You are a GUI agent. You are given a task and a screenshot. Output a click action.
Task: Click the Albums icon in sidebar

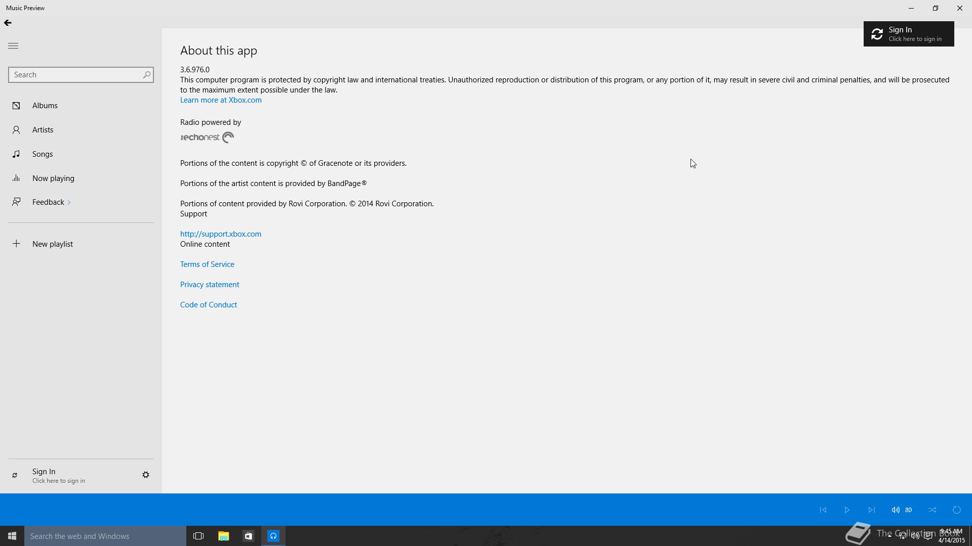click(x=16, y=106)
